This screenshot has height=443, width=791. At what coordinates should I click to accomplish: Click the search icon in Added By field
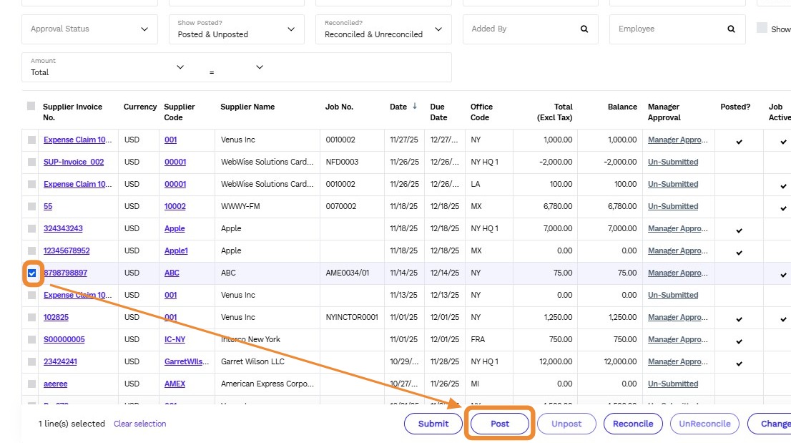click(584, 29)
